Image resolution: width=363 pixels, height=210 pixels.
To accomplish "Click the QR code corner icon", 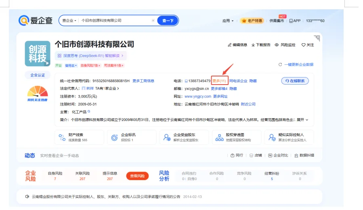I will (317, 38).
